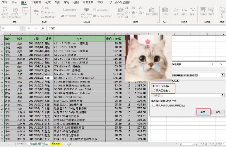Insert a 切片器 slicer

click(x=203, y=11)
